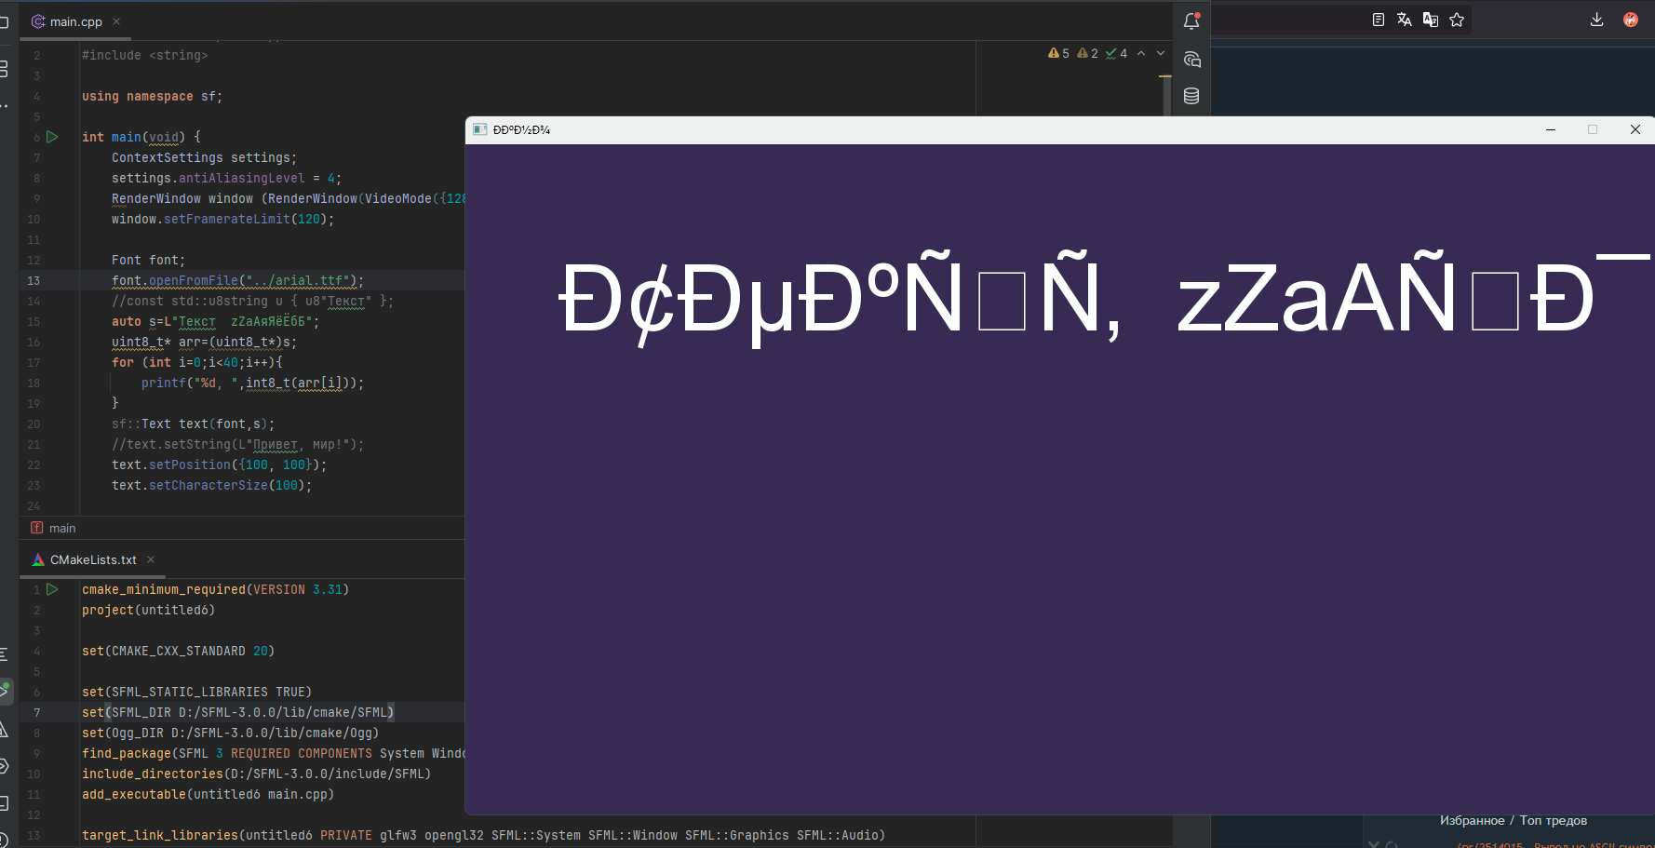Click the 'uint8_t* arr' code line

(x=205, y=342)
